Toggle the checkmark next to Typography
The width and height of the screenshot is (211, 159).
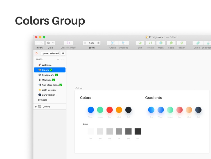pos(56,75)
